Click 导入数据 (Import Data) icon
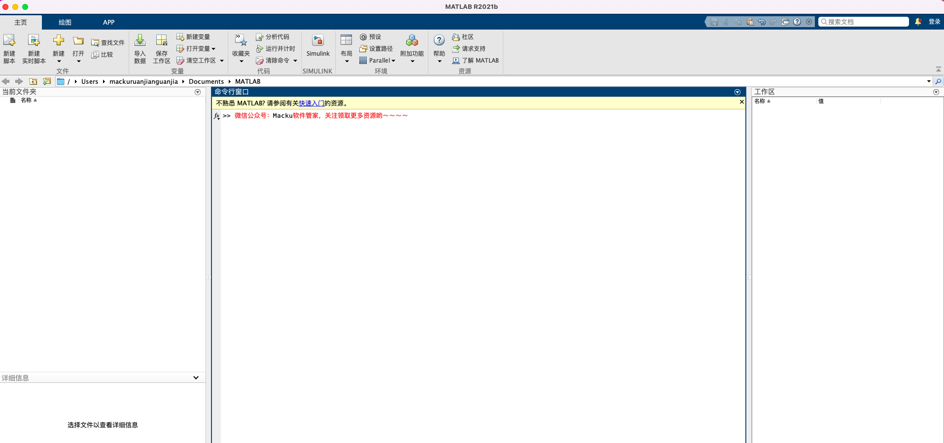The width and height of the screenshot is (944, 443). (140, 40)
